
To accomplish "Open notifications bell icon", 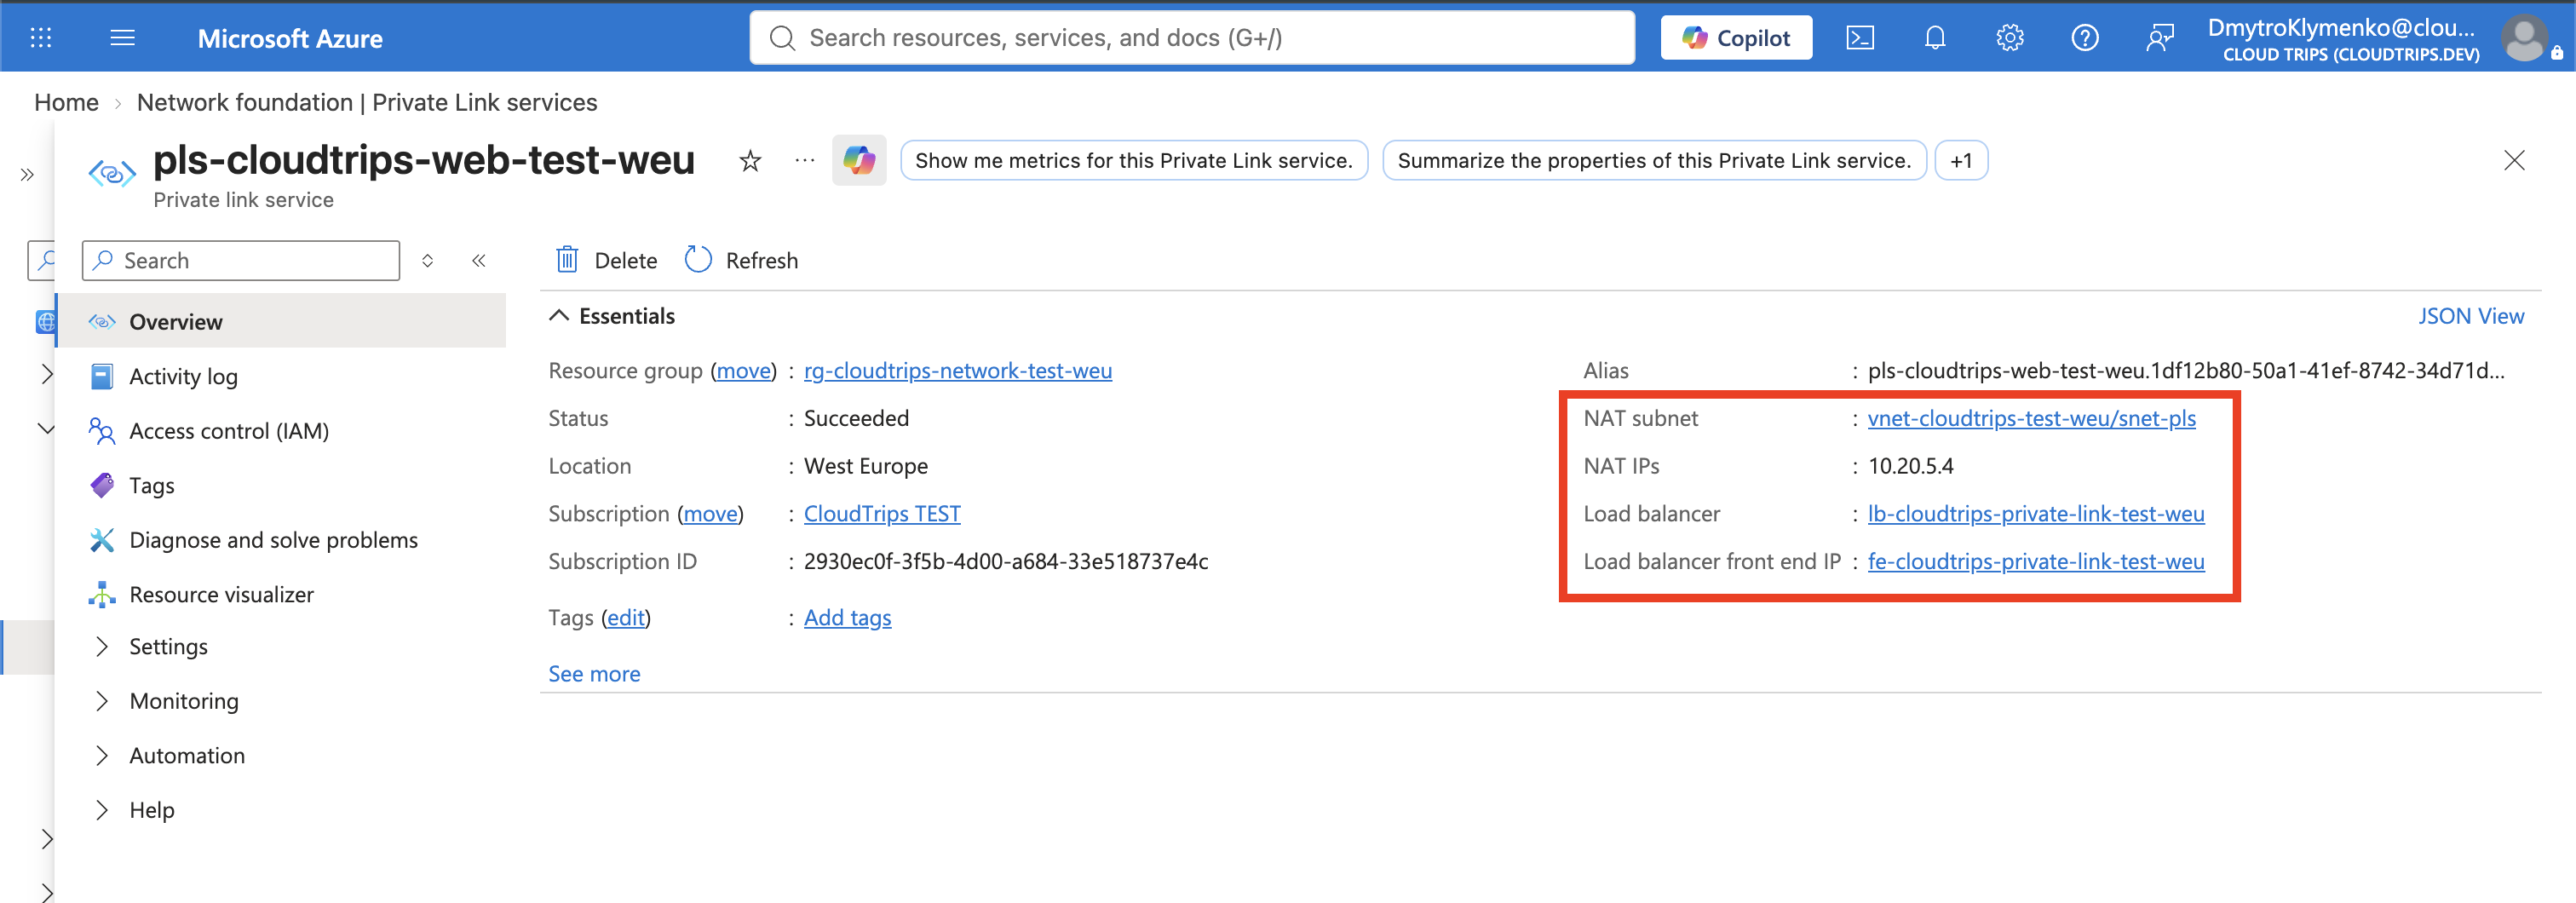I will coord(1935,38).
